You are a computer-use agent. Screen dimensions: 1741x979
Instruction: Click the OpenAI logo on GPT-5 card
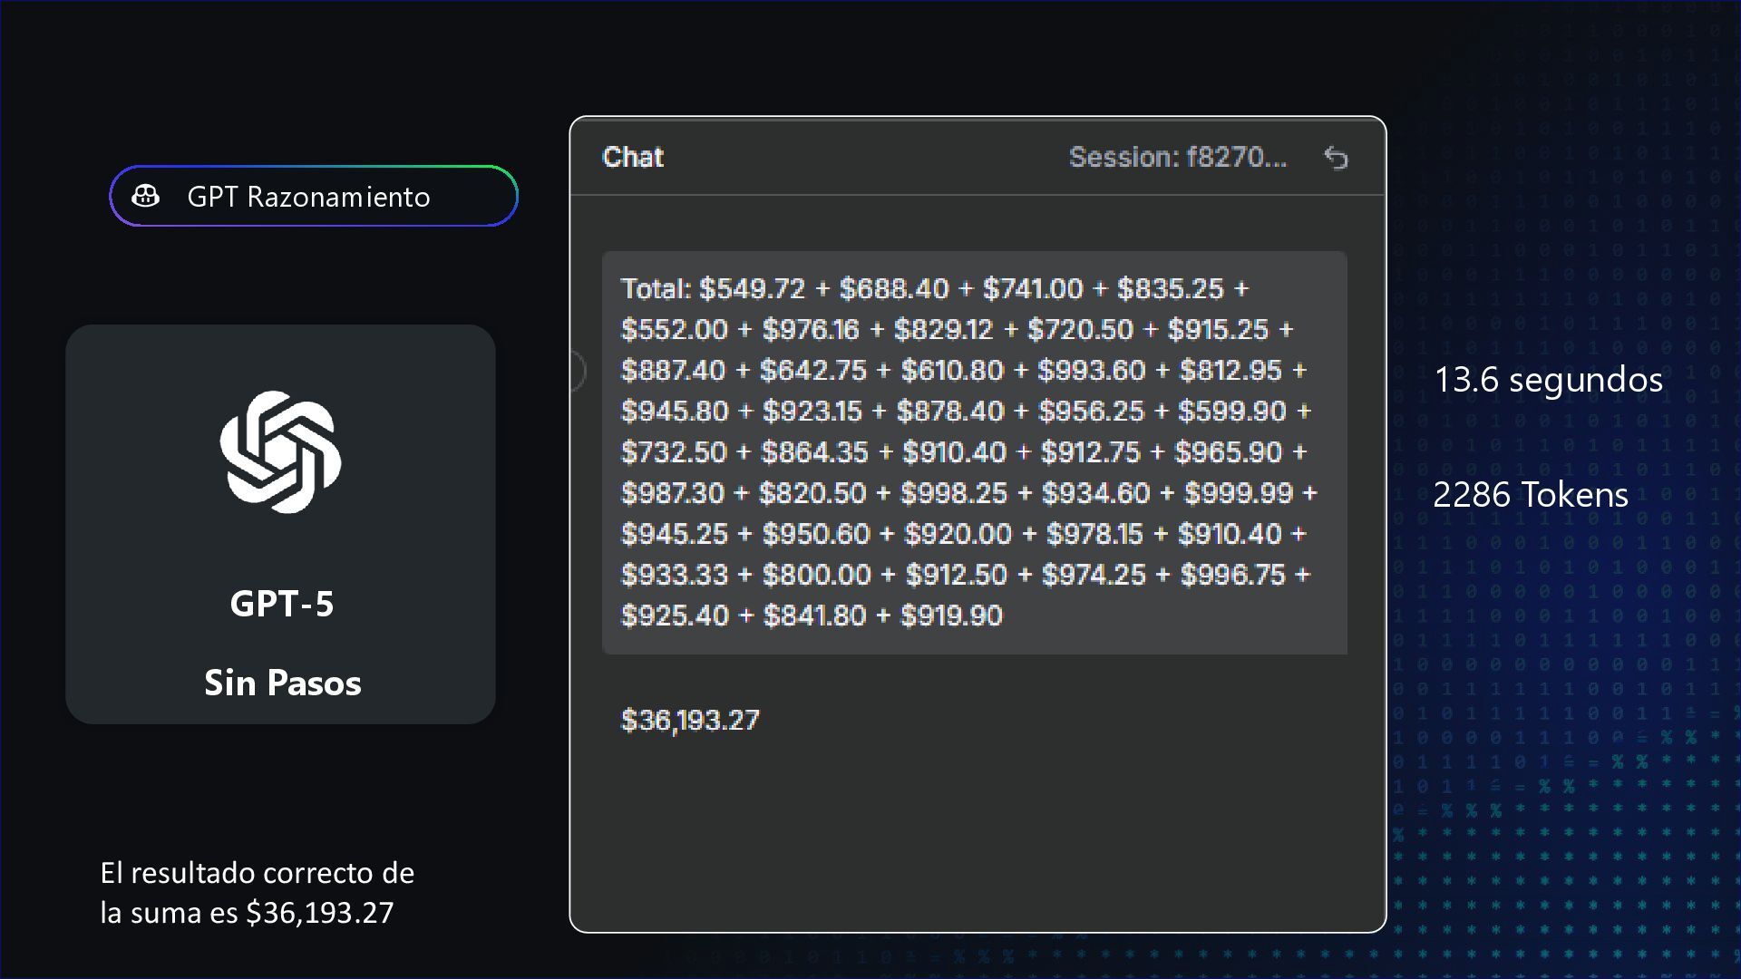pos(280,451)
